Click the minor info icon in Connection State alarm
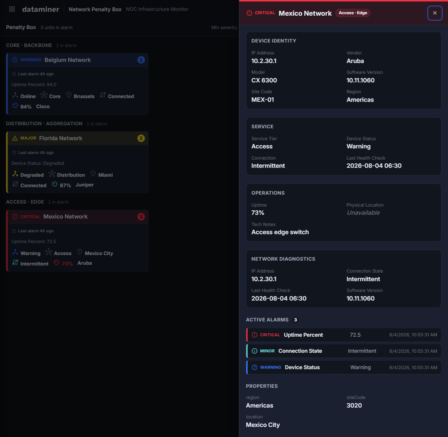The width and height of the screenshot is (448, 437). (255, 351)
